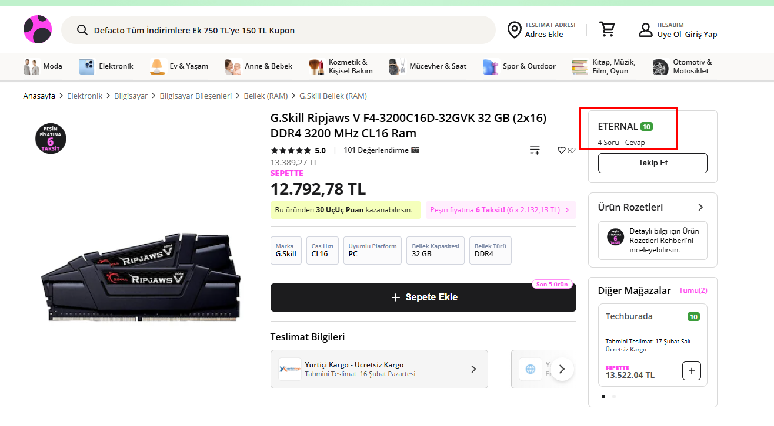The image size is (774, 426).
Task: Click the Giriş Yap link
Action: click(x=701, y=35)
